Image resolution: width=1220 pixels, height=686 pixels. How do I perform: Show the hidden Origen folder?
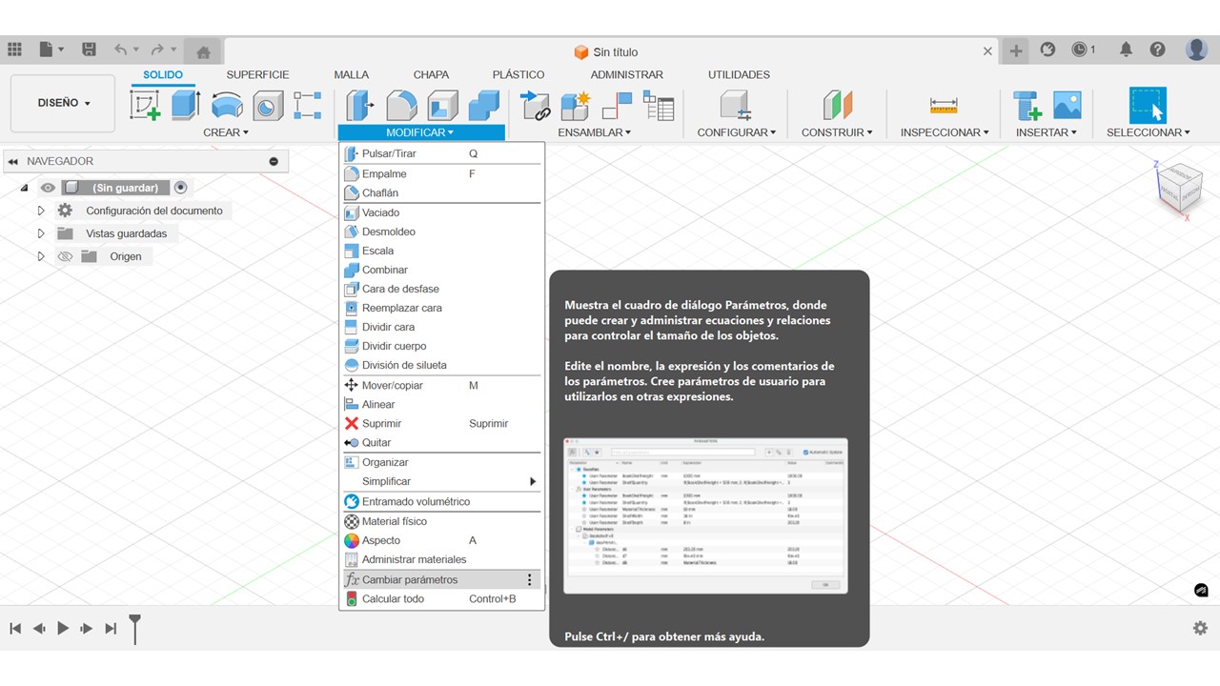pos(65,256)
